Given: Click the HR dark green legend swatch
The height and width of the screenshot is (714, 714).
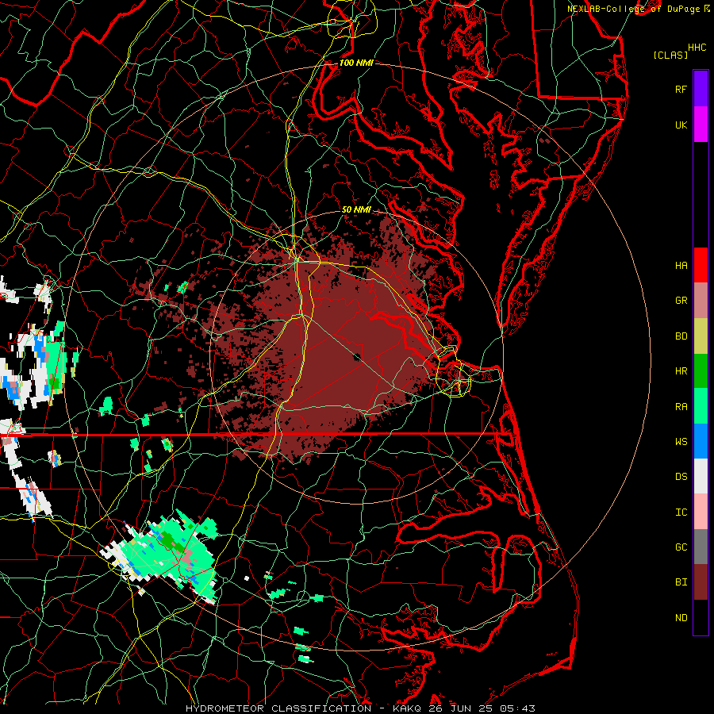Looking at the screenshot, I should pyautogui.click(x=701, y=370).
